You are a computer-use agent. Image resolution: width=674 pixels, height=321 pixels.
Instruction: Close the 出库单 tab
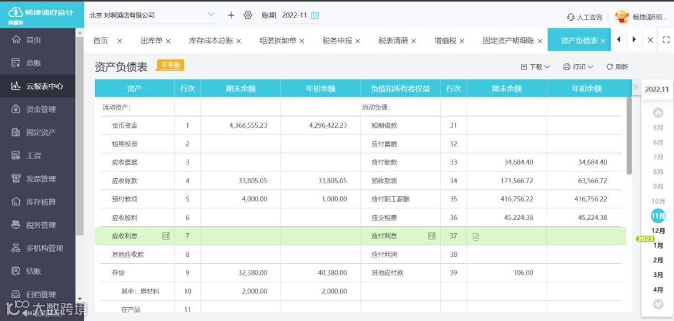click(x=168, y=41)
